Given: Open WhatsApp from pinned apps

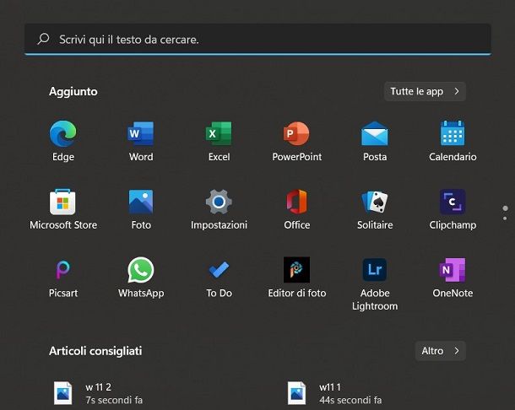Looking at the screenshot, I should click(141, 278).
